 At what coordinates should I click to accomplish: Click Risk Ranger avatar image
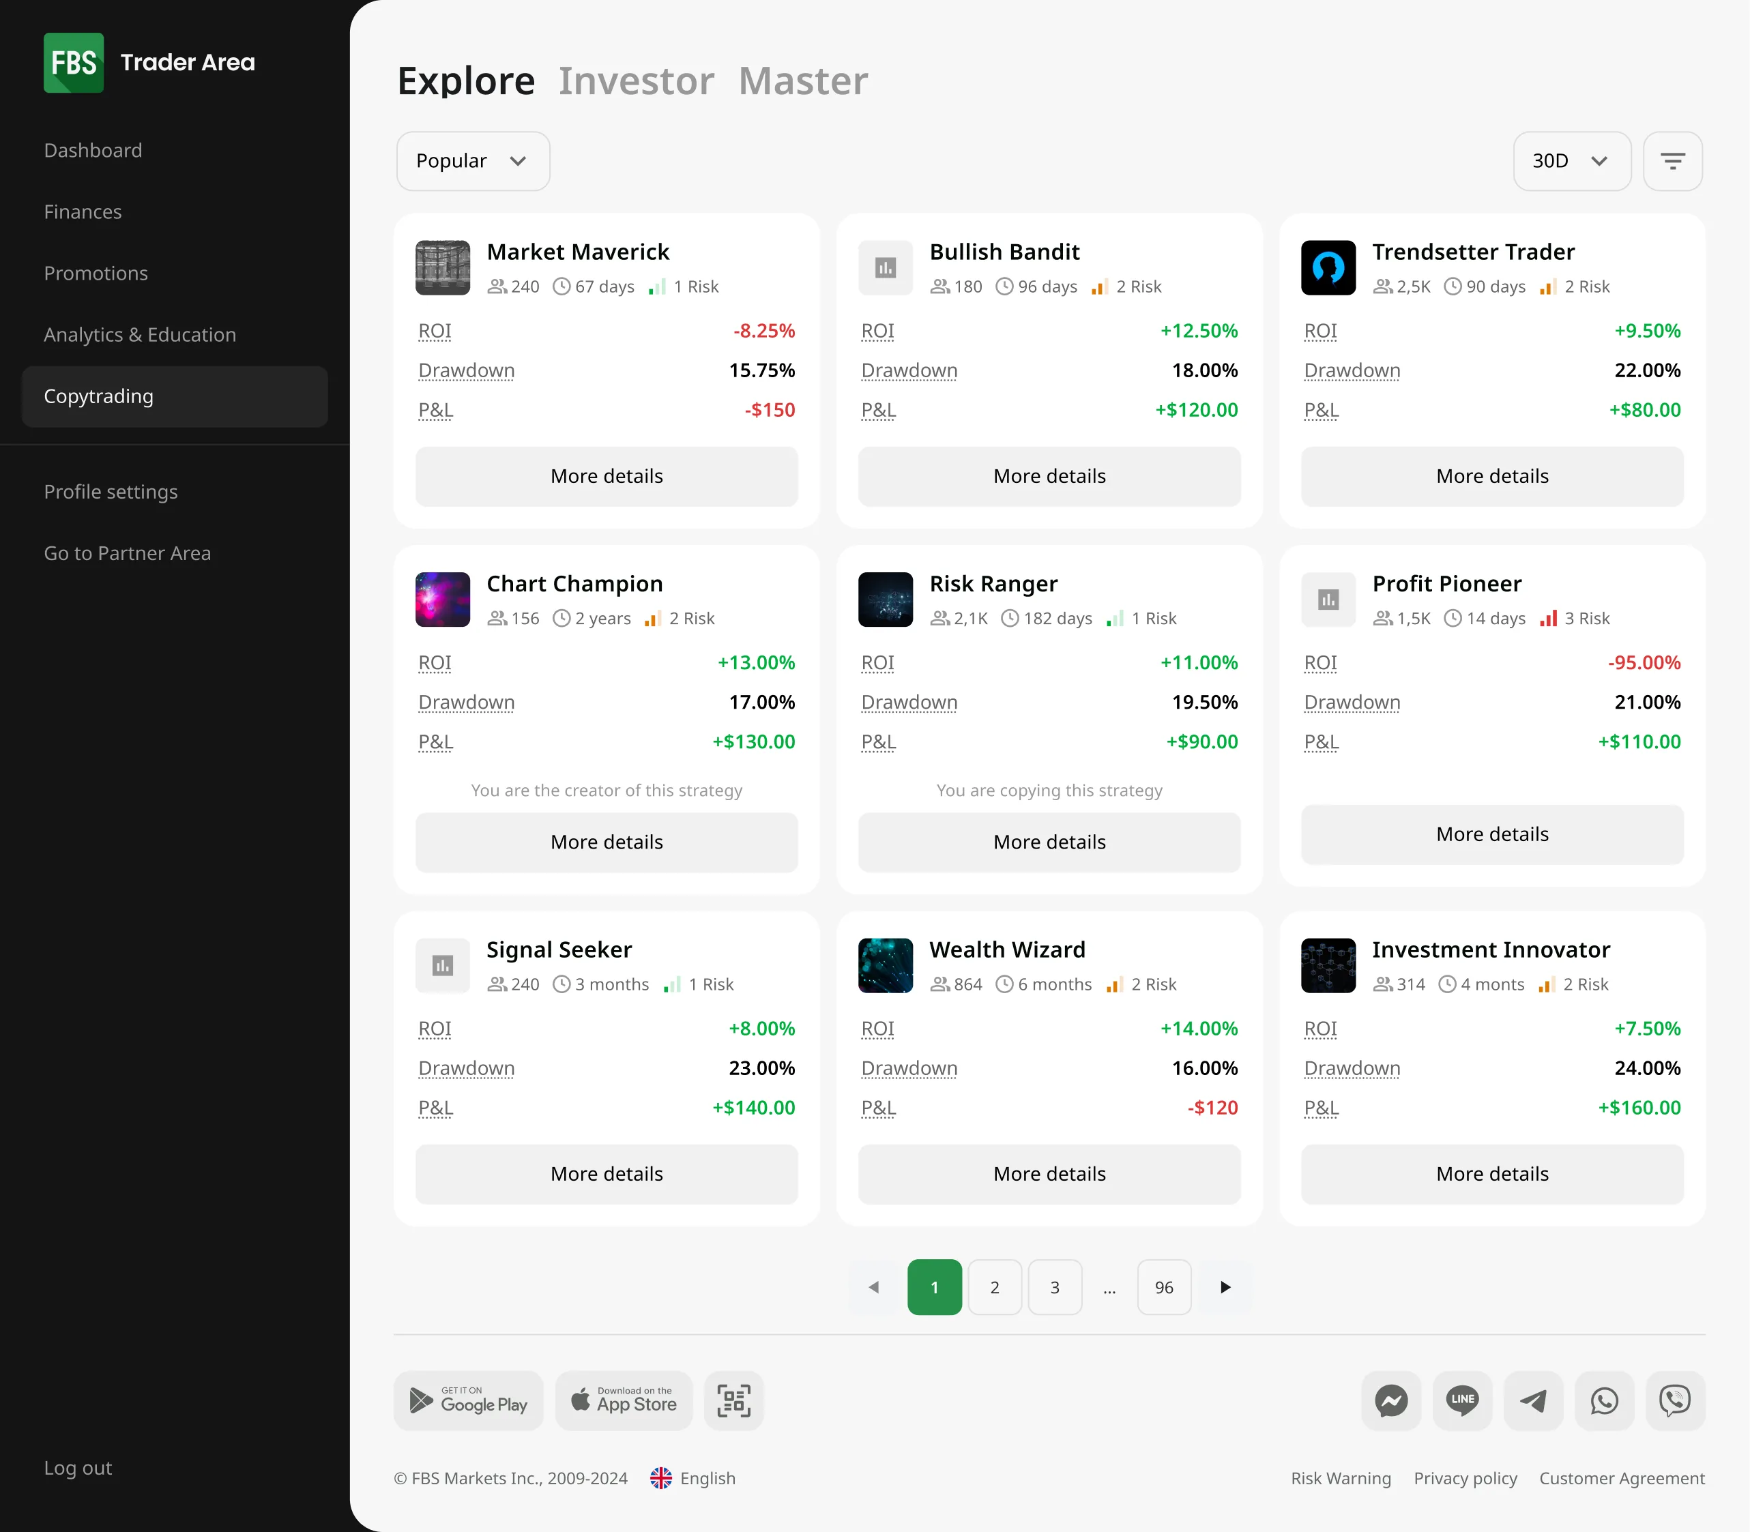(x=885, y=600)
